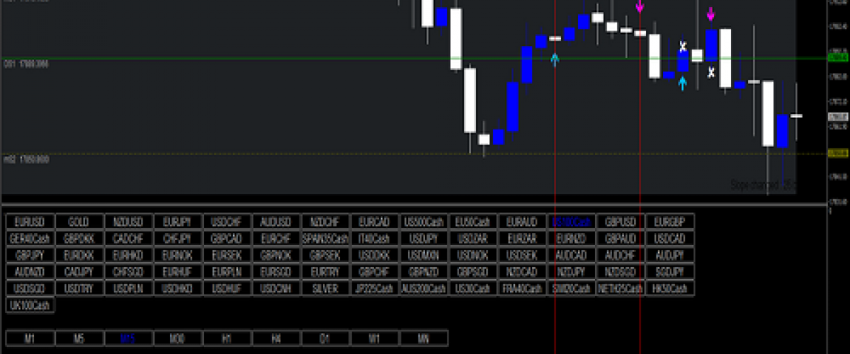This screenshot has height=354, width=850.
Task: Switch chart to M1 timeframe
Action: pos(30,338)
